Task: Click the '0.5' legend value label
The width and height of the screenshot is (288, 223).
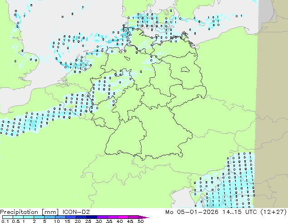Action: tap(16, 221)
